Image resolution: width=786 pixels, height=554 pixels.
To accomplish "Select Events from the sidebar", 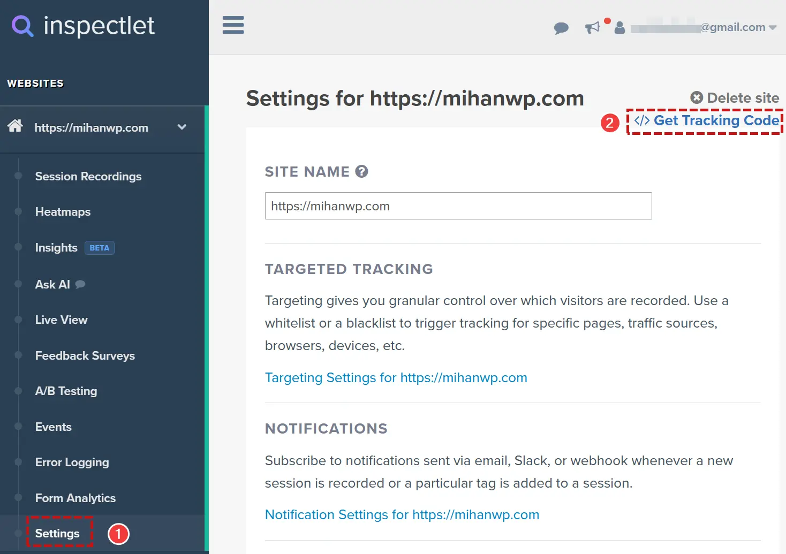I will (54, 427).
